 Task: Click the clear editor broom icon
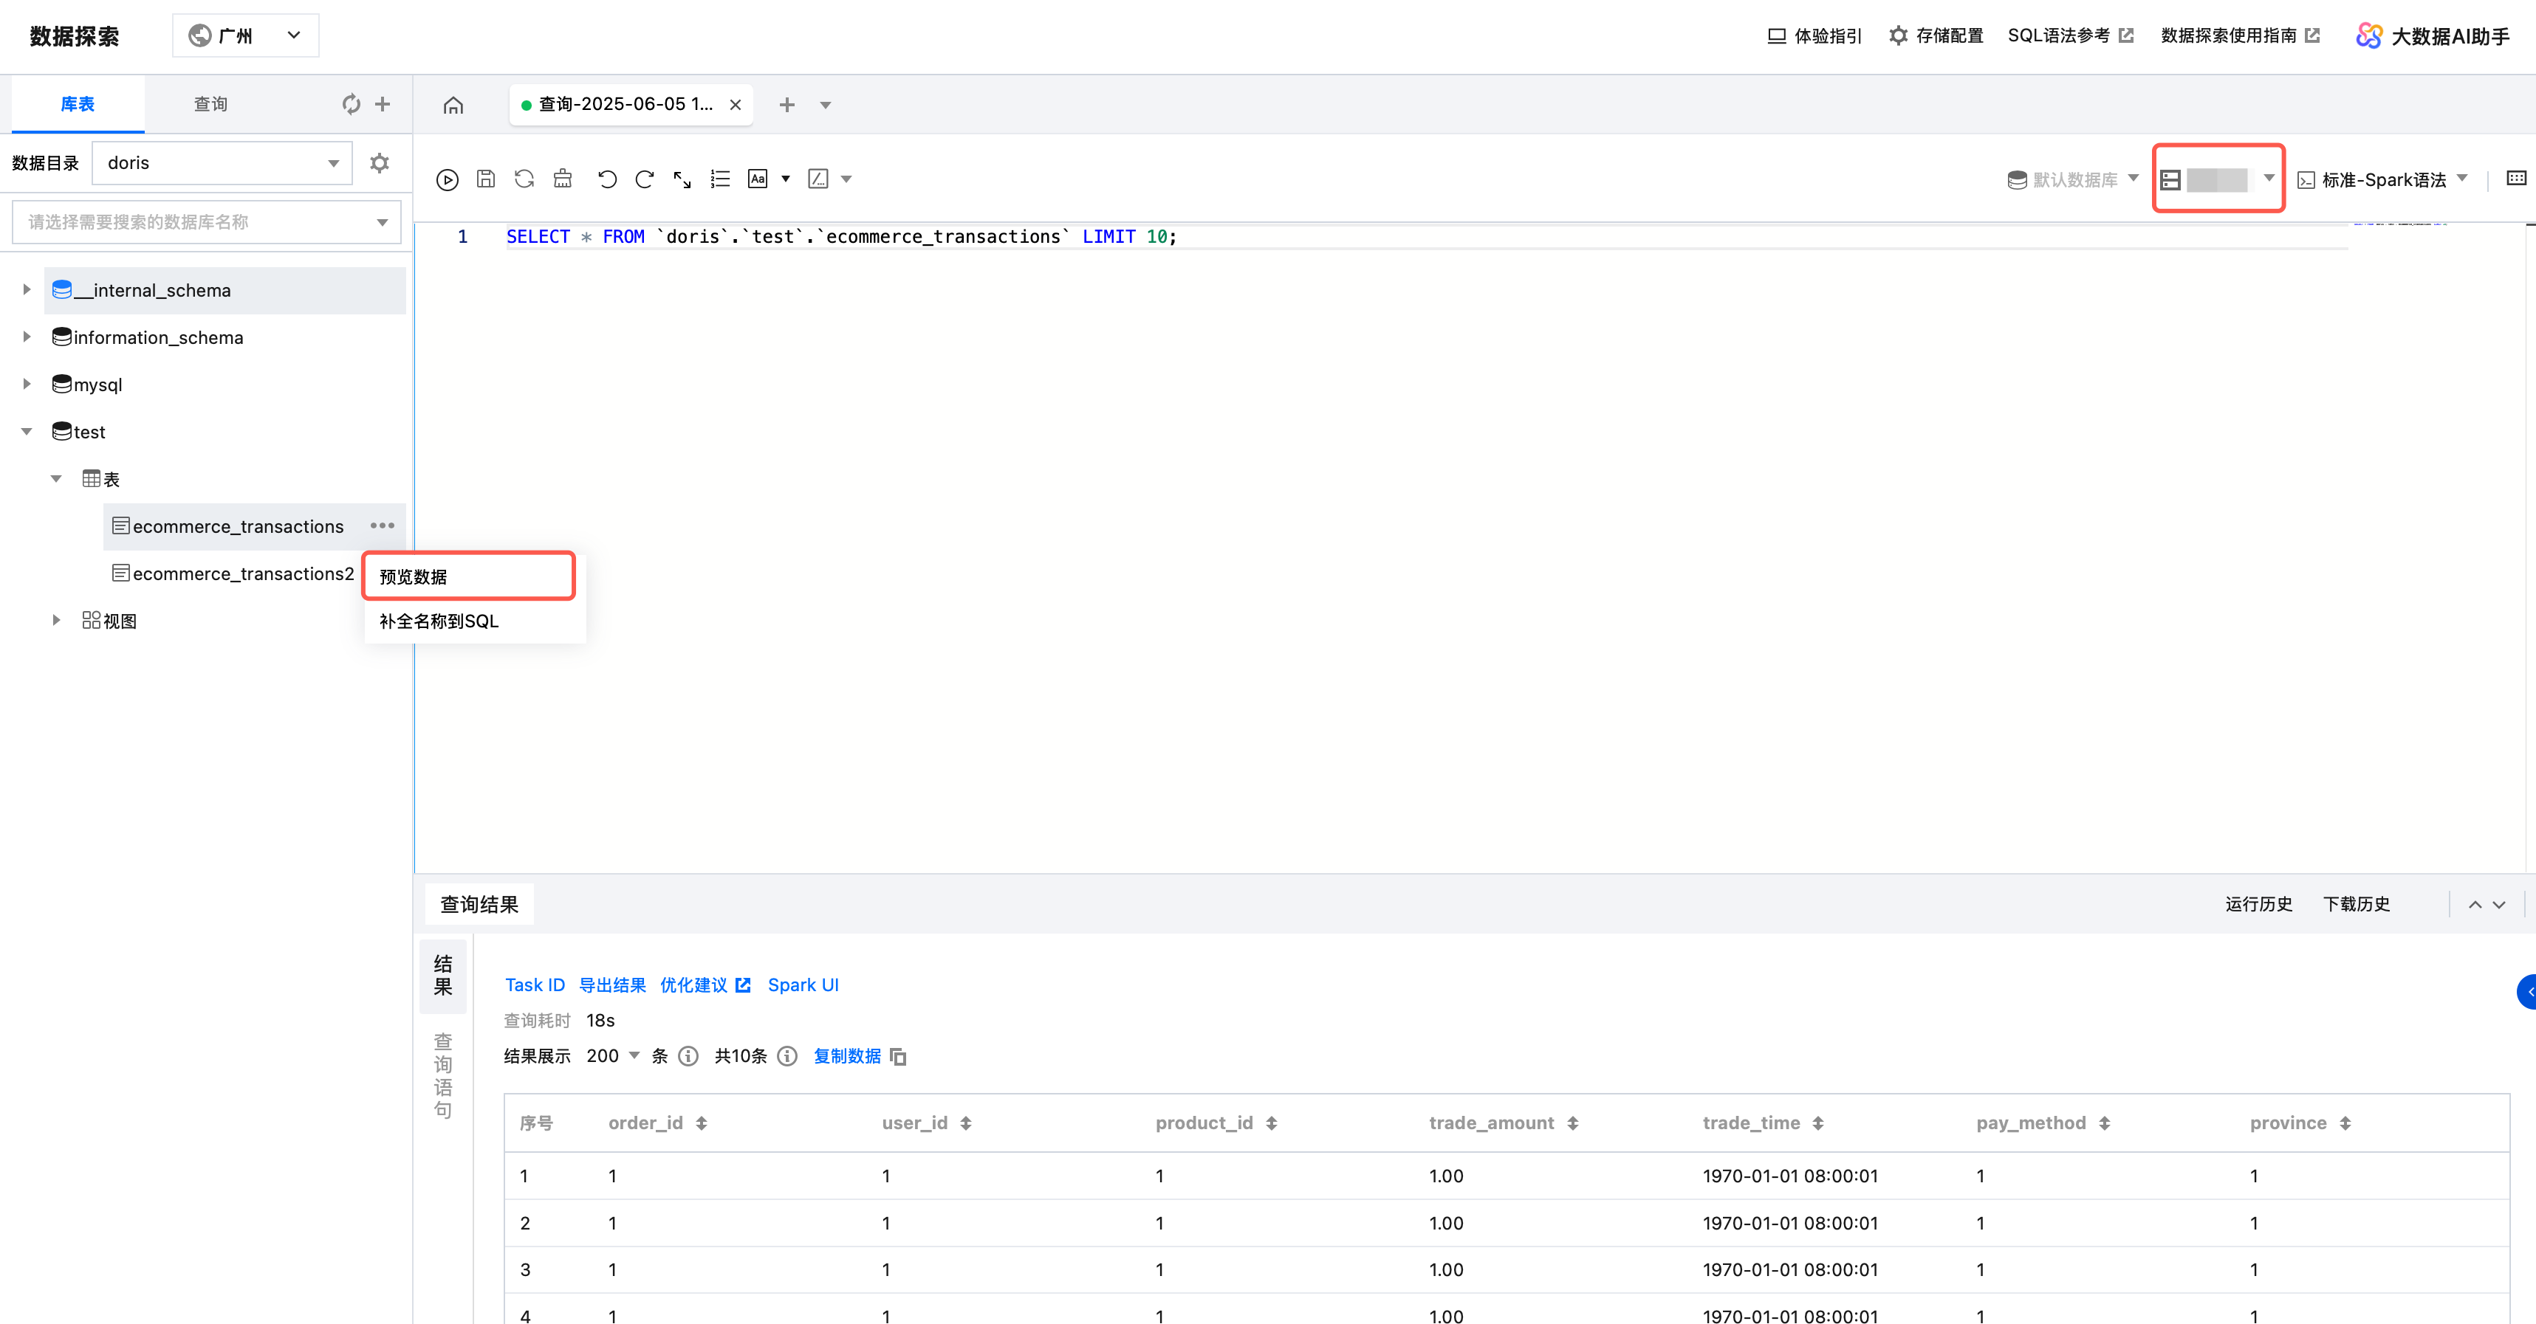click(562, 179)
